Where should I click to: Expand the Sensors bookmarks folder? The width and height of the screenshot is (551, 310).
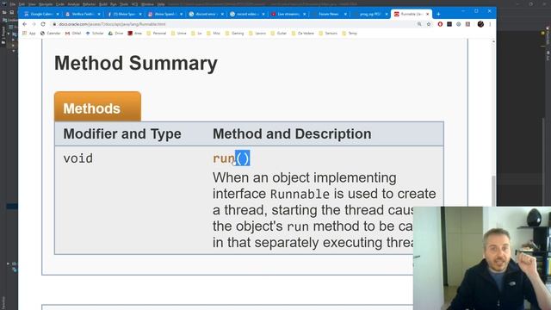[x=328, y=34]
